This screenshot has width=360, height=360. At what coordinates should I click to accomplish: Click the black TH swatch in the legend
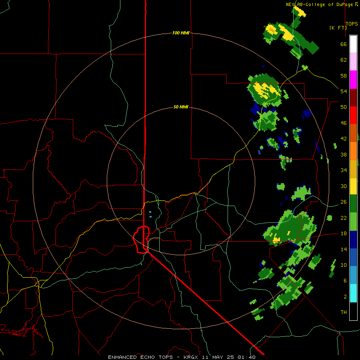click(x=353, y=311)
